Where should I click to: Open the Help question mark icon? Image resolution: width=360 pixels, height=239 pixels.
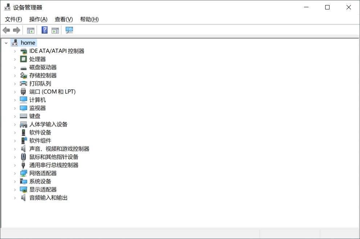coord(45,30)
